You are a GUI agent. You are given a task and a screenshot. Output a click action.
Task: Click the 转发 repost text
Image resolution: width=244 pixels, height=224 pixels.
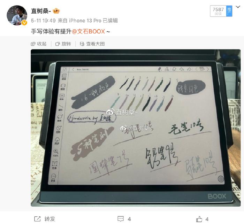[49, 219]
